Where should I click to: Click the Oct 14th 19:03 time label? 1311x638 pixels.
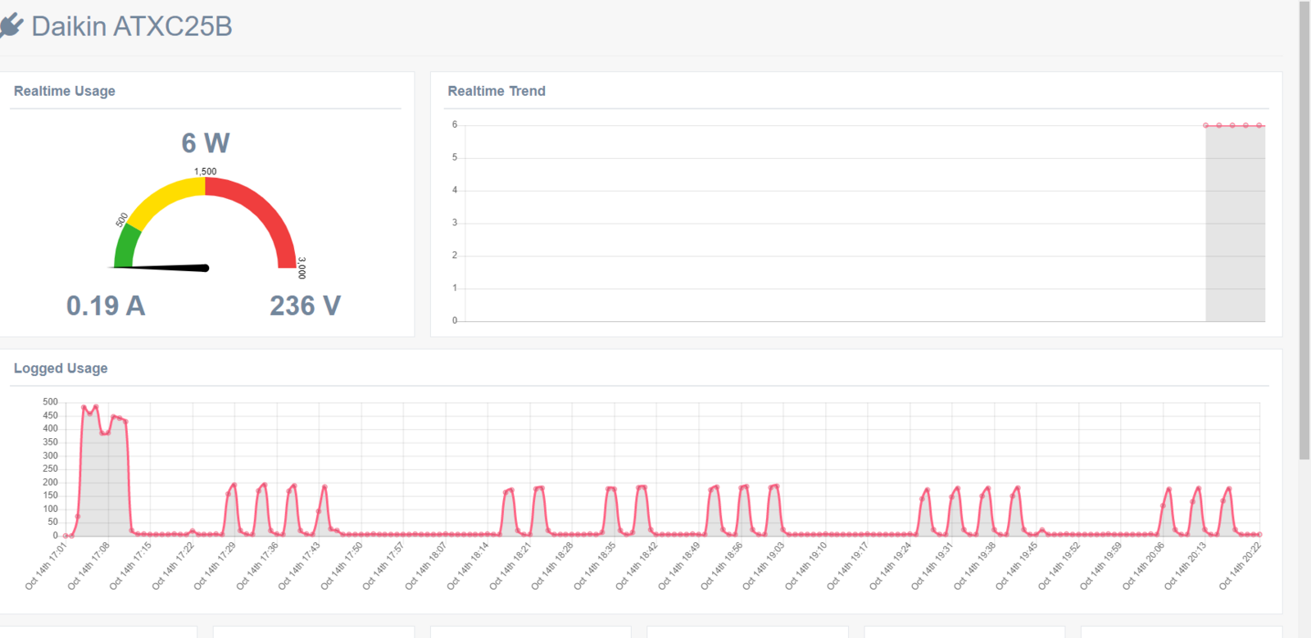[764, 565]
